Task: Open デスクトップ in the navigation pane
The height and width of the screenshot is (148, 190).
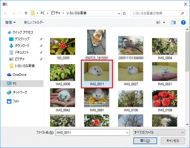Action: [19, 39]
